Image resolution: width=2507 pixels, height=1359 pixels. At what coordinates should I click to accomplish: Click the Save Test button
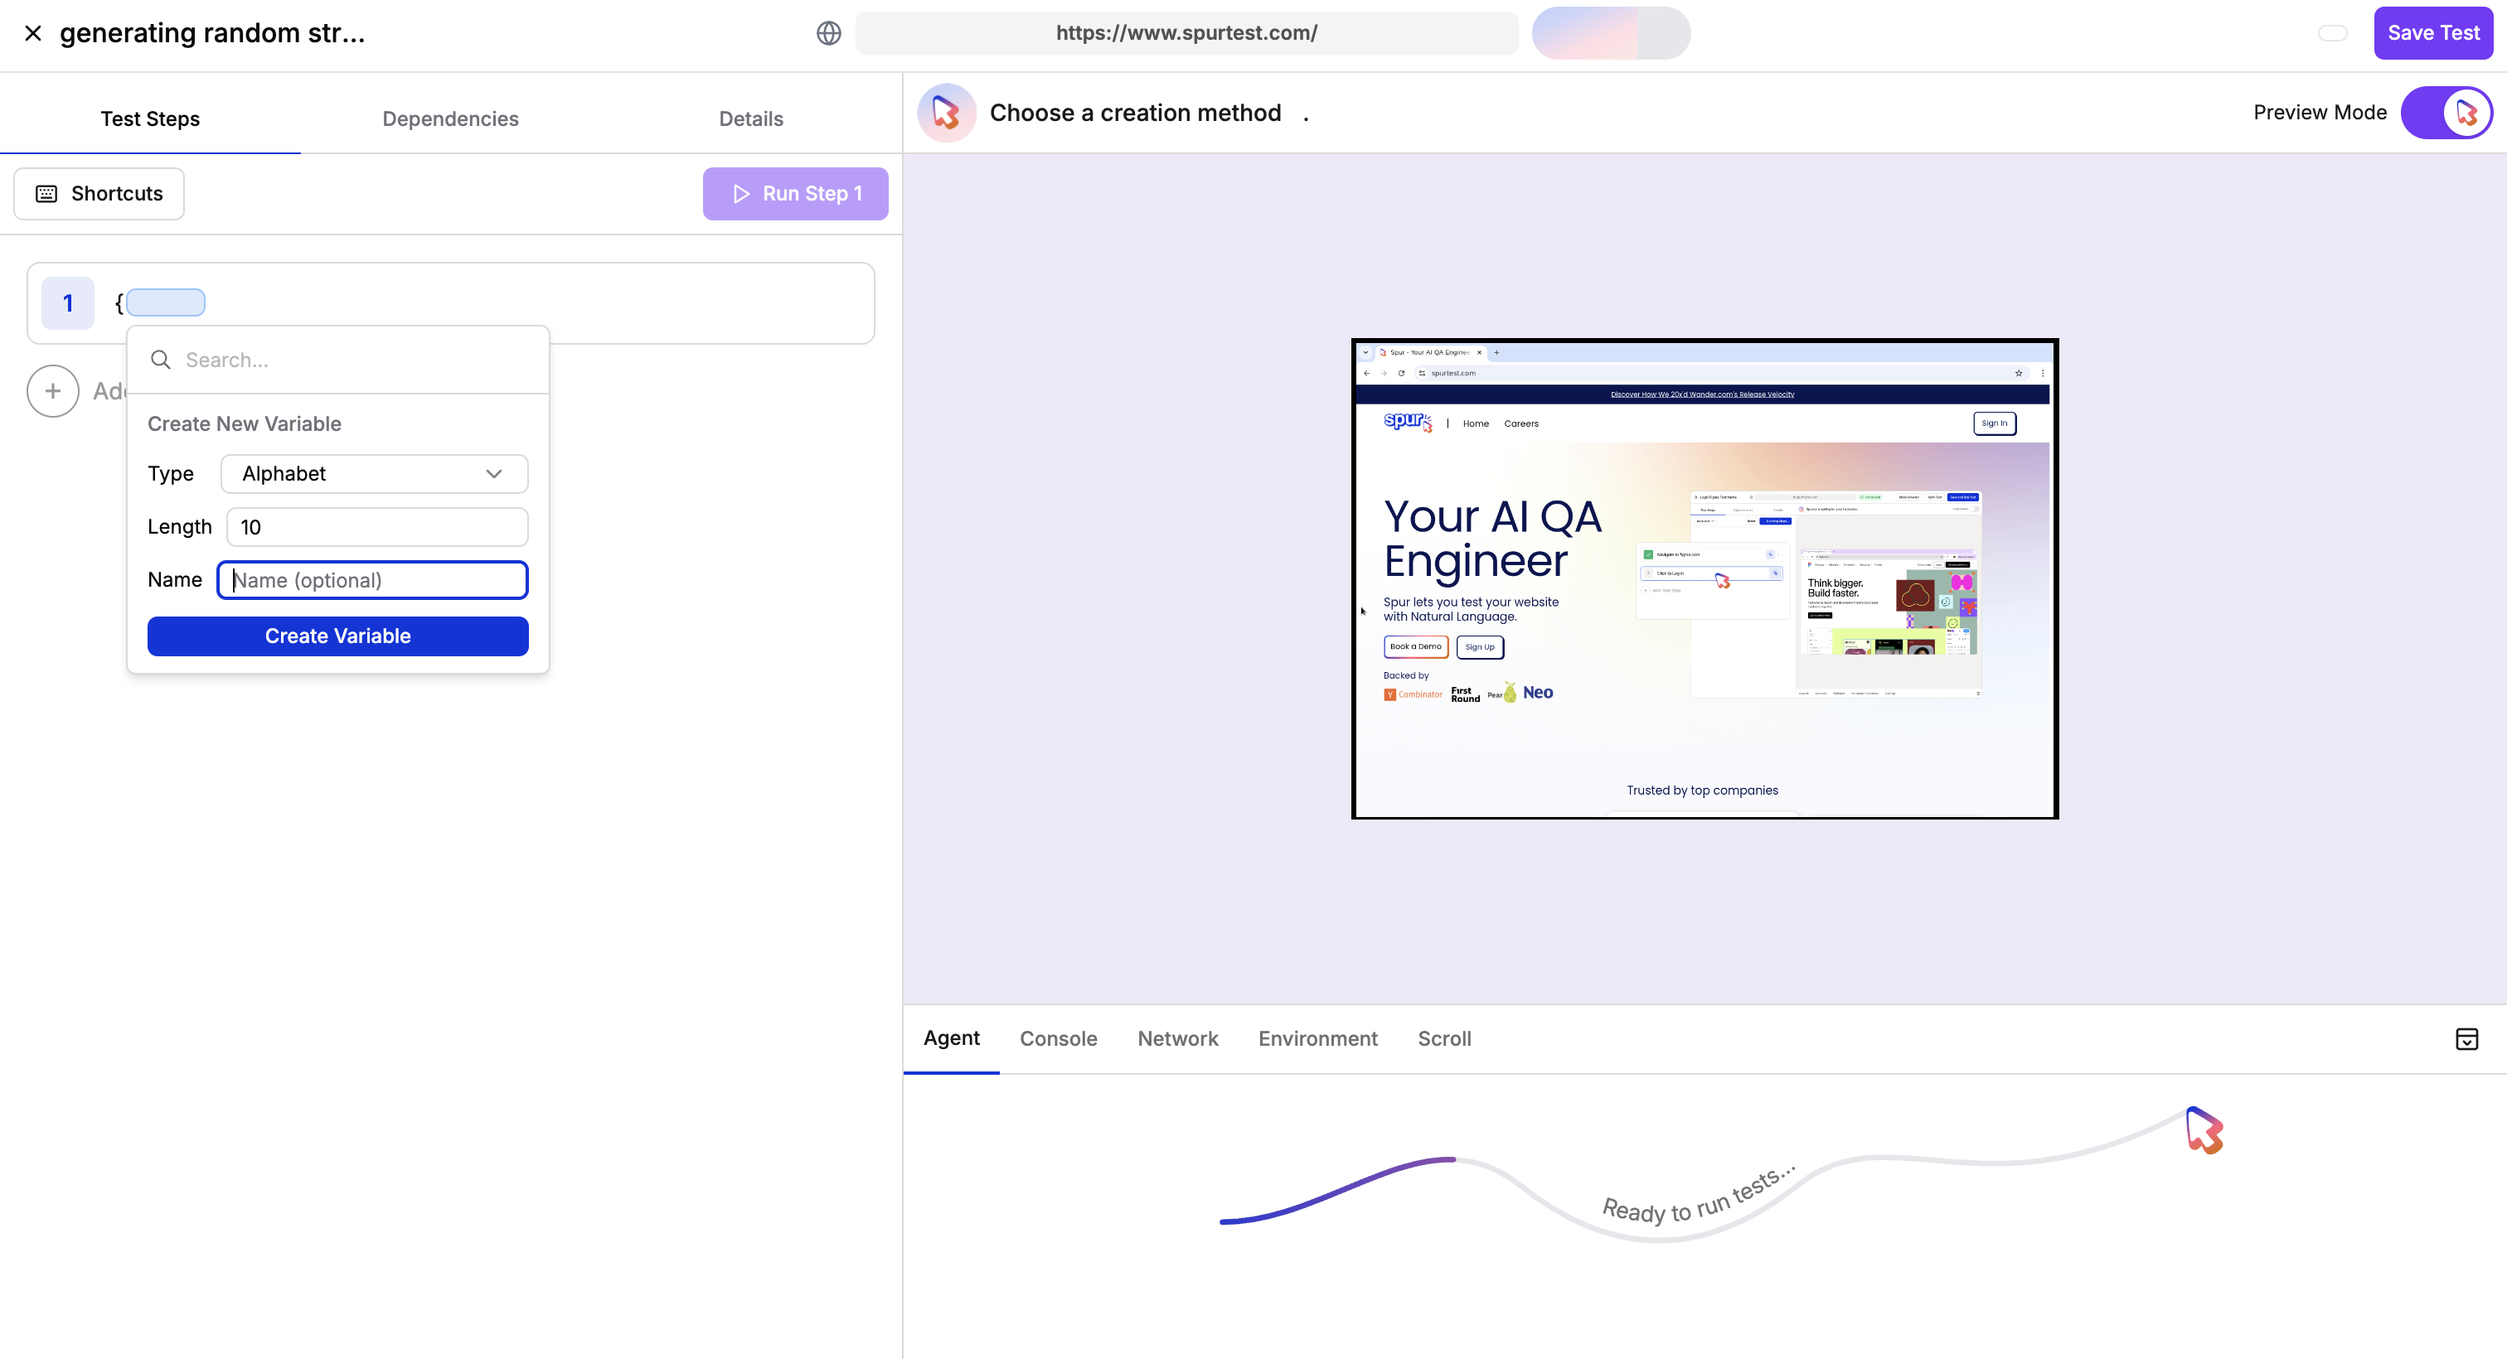(2432, 33)
